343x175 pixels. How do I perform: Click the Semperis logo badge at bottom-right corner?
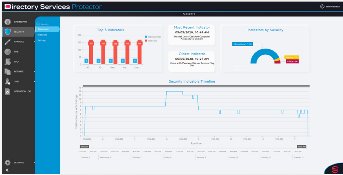(x=335, y=170)
